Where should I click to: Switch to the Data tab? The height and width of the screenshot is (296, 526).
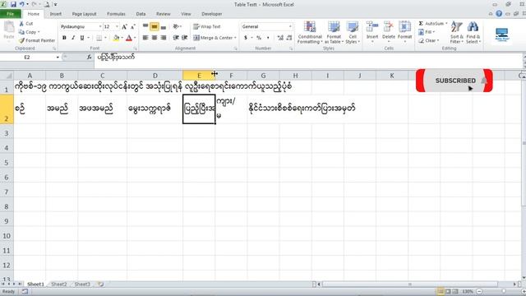coord(141,14)
